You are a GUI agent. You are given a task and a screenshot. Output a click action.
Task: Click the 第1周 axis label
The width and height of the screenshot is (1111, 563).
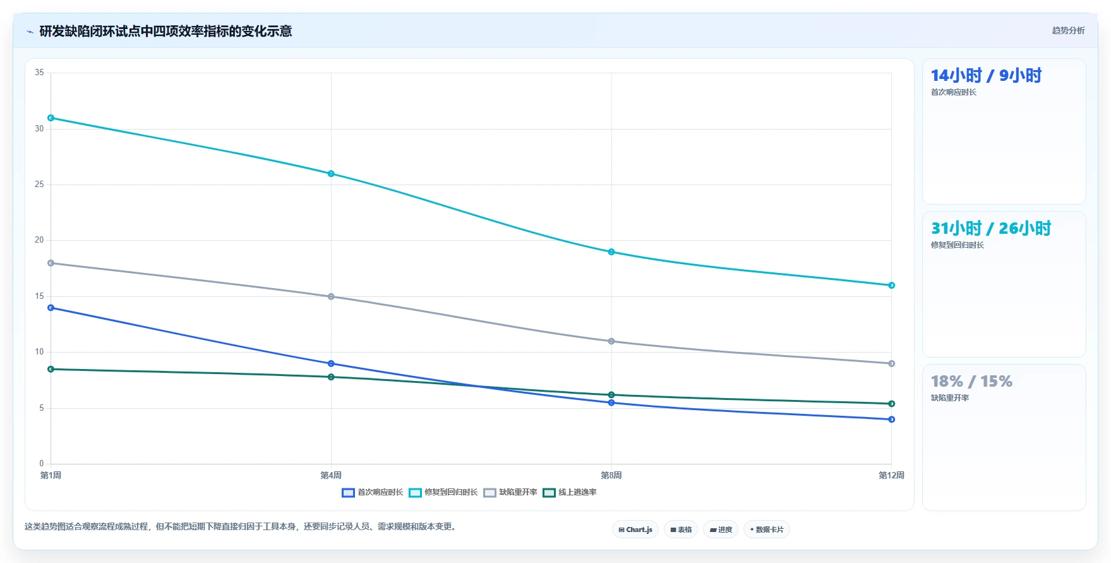coord(51,475)
